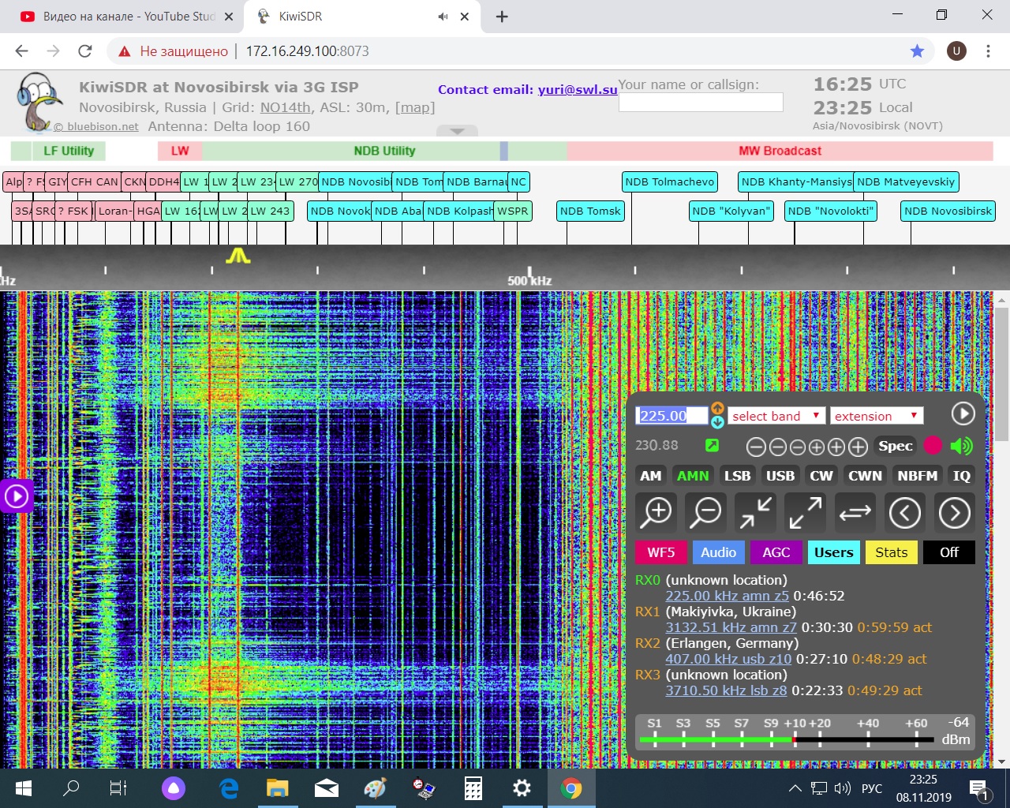This screenshot has height=808, width=1010.
Task: Mute audio with the green speaker icon
Action: (961, 446)
